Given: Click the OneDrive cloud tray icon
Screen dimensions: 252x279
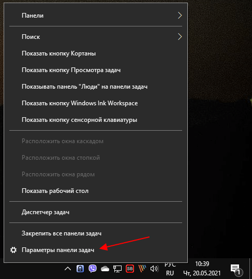Looking at the screenshot, I should [x=105, y=269].
